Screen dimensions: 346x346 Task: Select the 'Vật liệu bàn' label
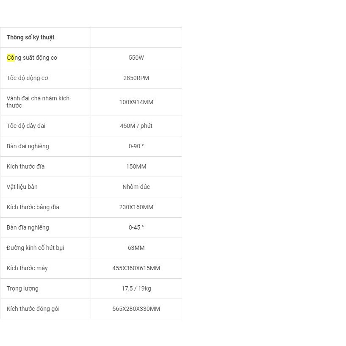(22, 187)
